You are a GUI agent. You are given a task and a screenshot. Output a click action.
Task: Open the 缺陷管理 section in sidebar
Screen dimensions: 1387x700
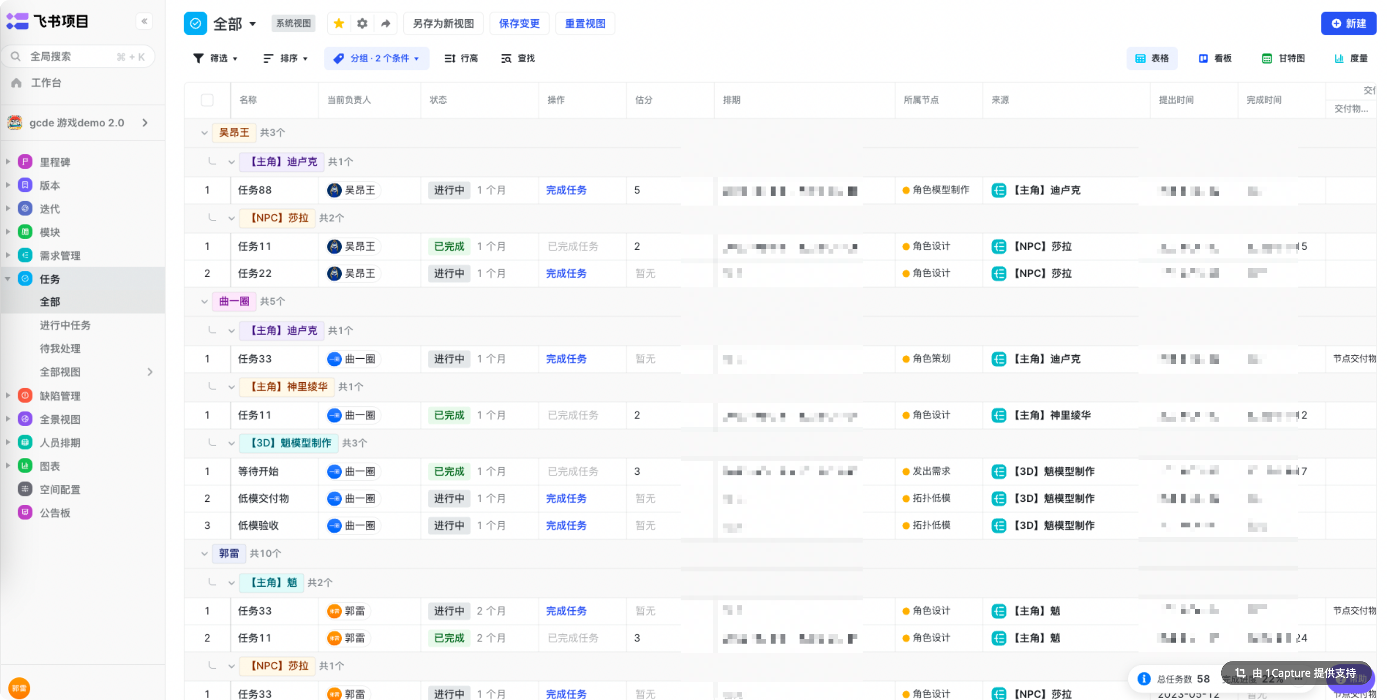tap(61, 395)
